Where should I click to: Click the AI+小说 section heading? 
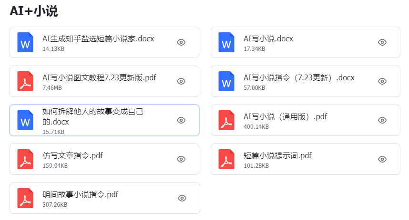tap(34, 11)
